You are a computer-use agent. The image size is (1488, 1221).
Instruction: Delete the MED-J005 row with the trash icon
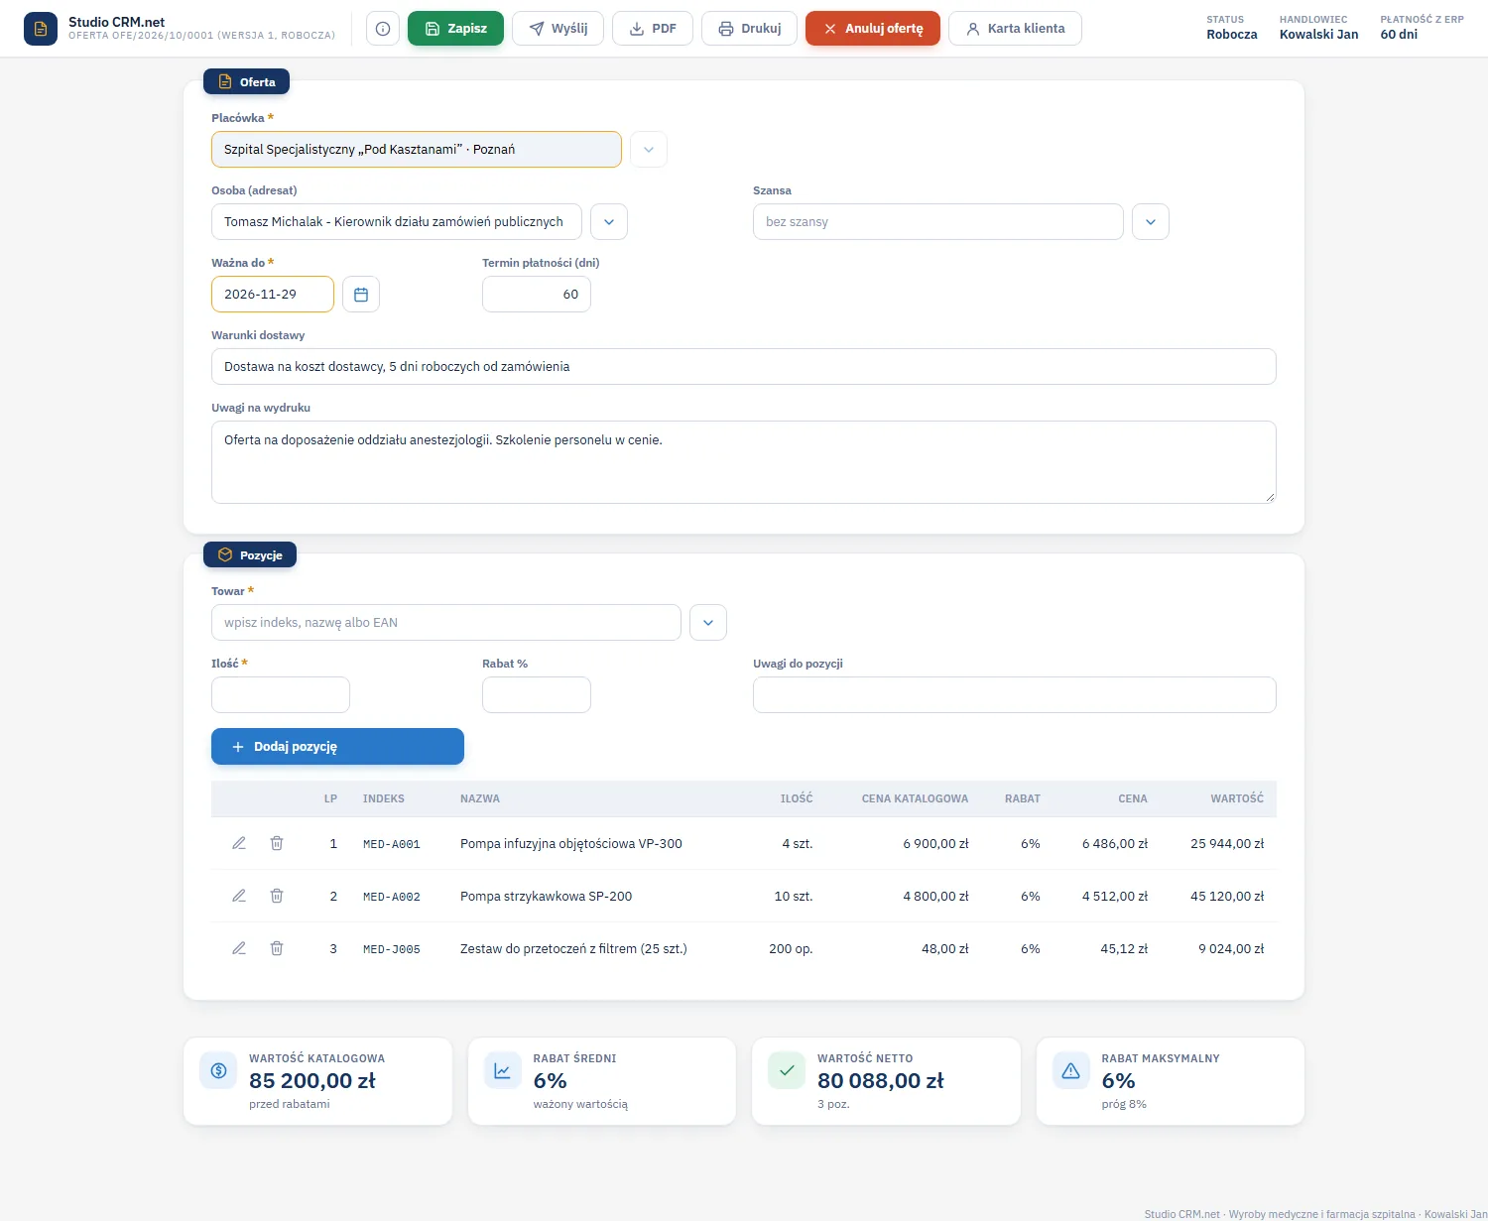point(277,948)
